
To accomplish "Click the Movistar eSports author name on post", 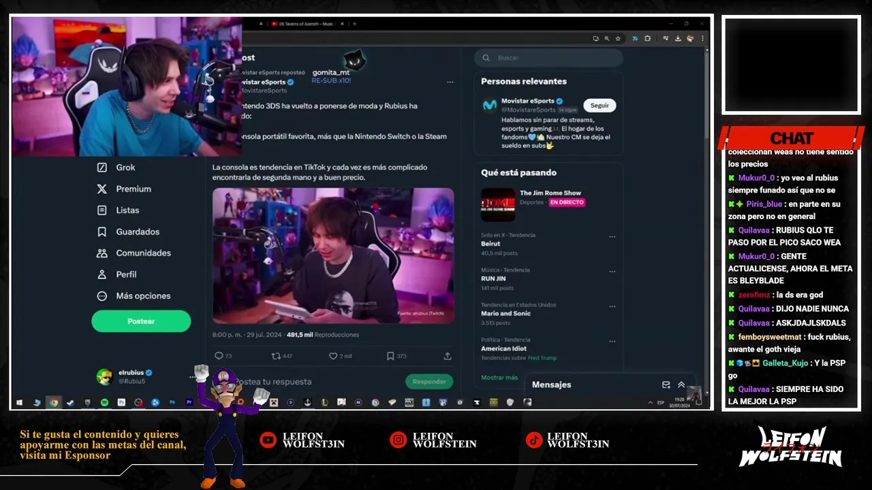I will [x=264, y=82].
